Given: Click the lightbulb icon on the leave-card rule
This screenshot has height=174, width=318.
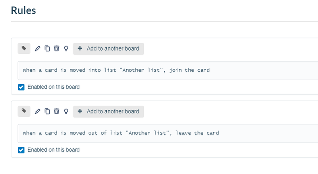Looking at the screenshot, I should point(66,112).
